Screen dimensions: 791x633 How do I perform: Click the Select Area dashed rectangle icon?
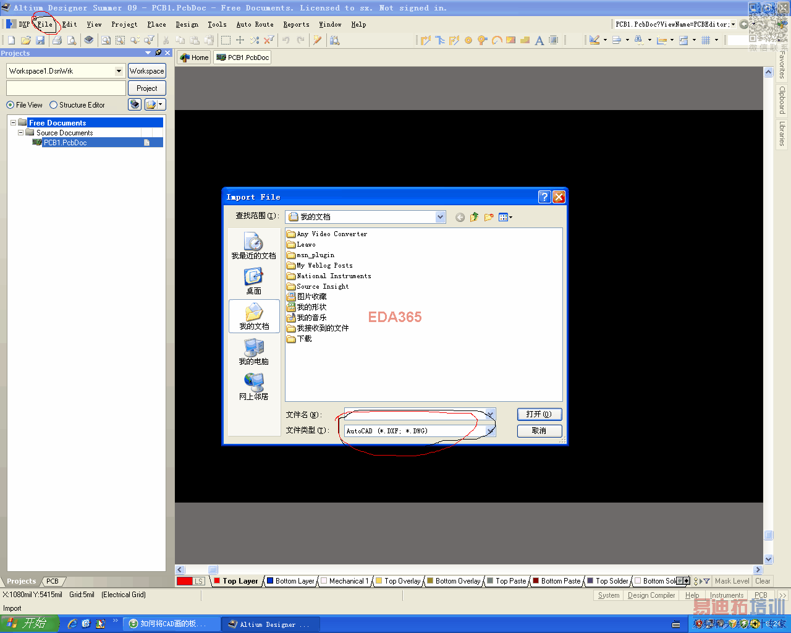click(226, 40)
